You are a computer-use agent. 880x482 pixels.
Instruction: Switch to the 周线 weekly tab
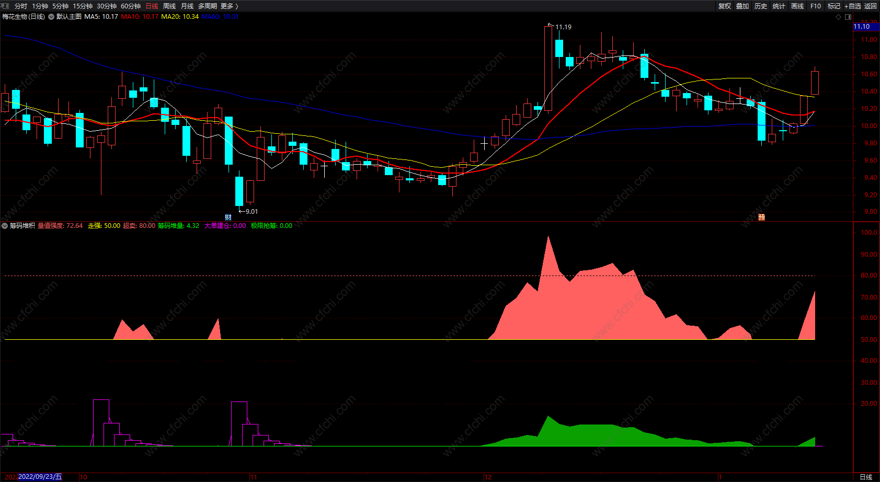pos(169,6)
